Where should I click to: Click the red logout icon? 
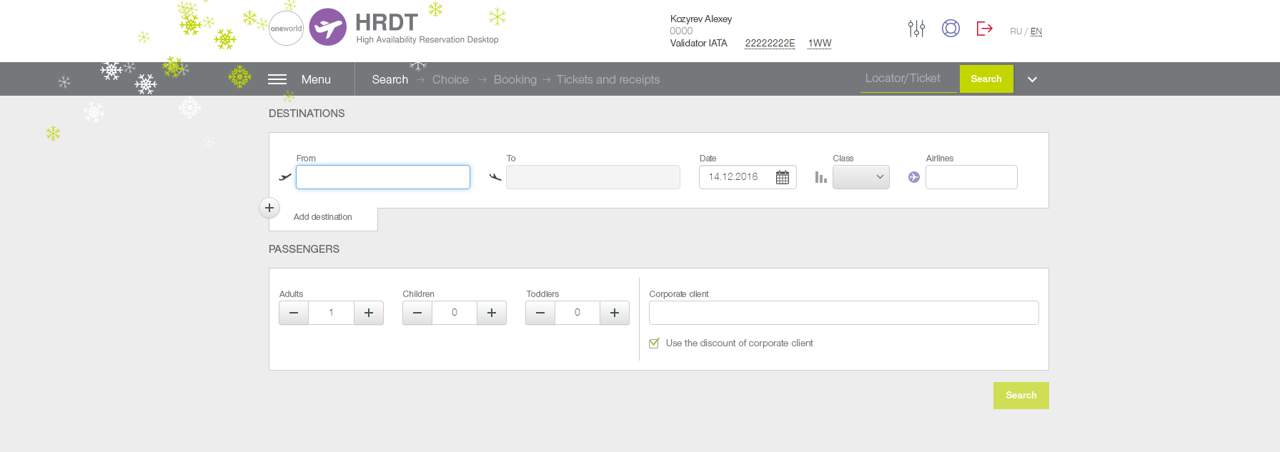(x=984, y=29)
